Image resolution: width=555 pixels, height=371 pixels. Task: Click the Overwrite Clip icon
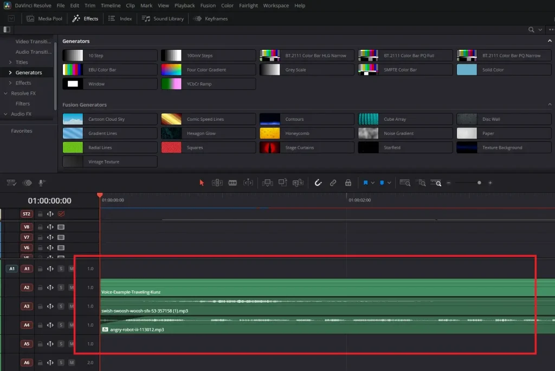click(x=282, y=183)
